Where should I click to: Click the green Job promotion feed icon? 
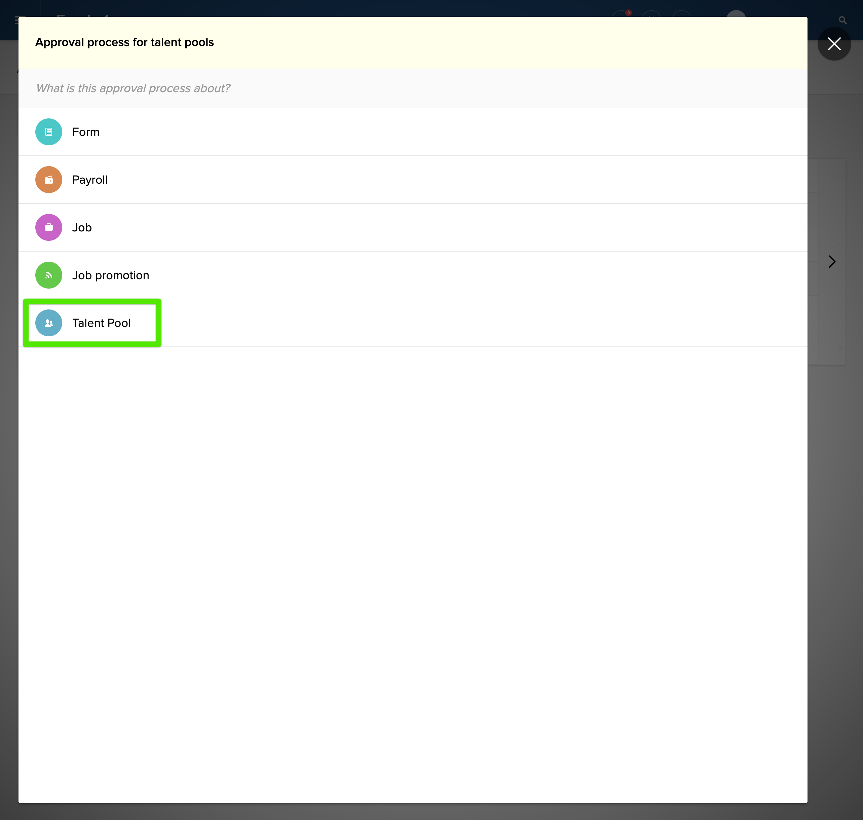pyautogui.click(x=48, y=275)
